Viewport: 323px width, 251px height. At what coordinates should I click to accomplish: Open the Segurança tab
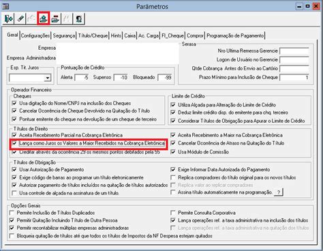[x=64, y=35]
